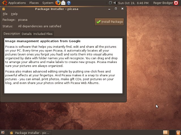Image resolution: width=181 pixels, height=135 pixels.
Task: Click the status text 'All dependencies are satisfied'
Action: tap(40, 26)
